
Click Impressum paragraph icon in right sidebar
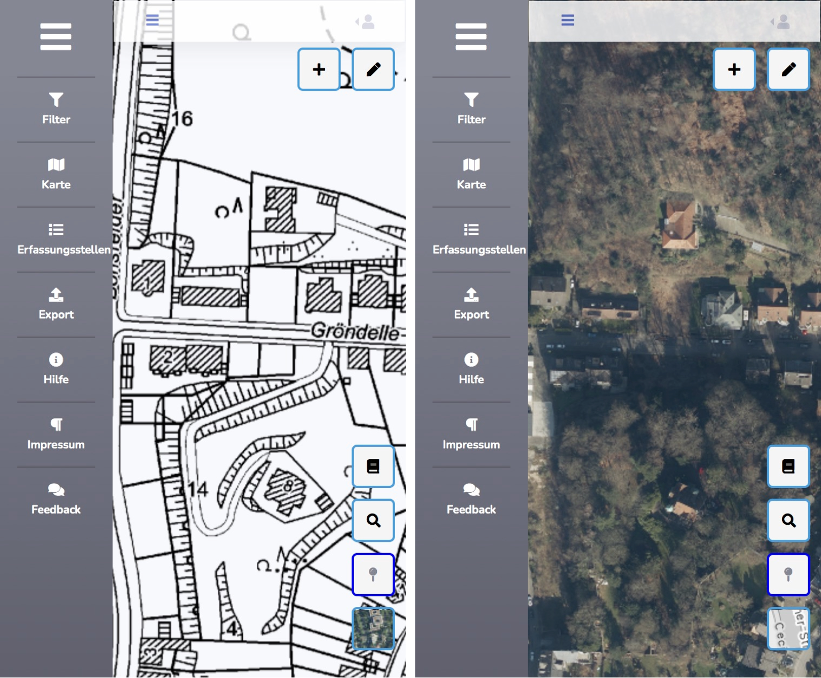[x=471, y=424]
